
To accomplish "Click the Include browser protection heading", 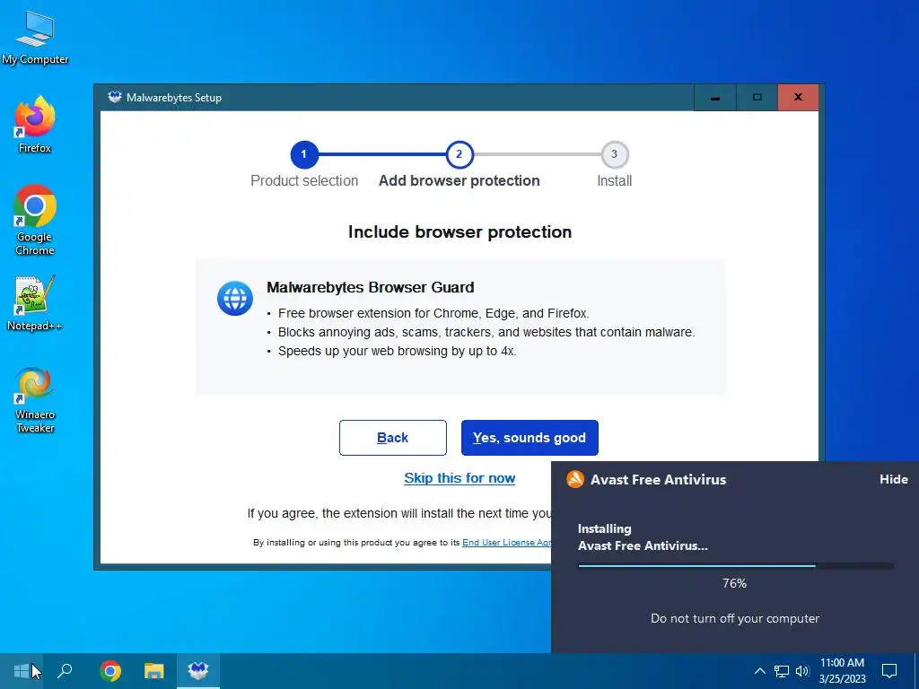I will coord(459,232).
